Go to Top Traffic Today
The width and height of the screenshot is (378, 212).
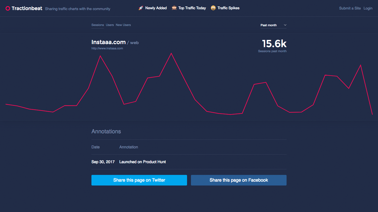click(192, 8)
